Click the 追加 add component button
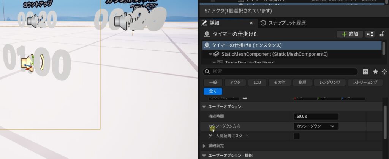The height and width of the screenshot is (159, 389). click(x=349, y=34)
